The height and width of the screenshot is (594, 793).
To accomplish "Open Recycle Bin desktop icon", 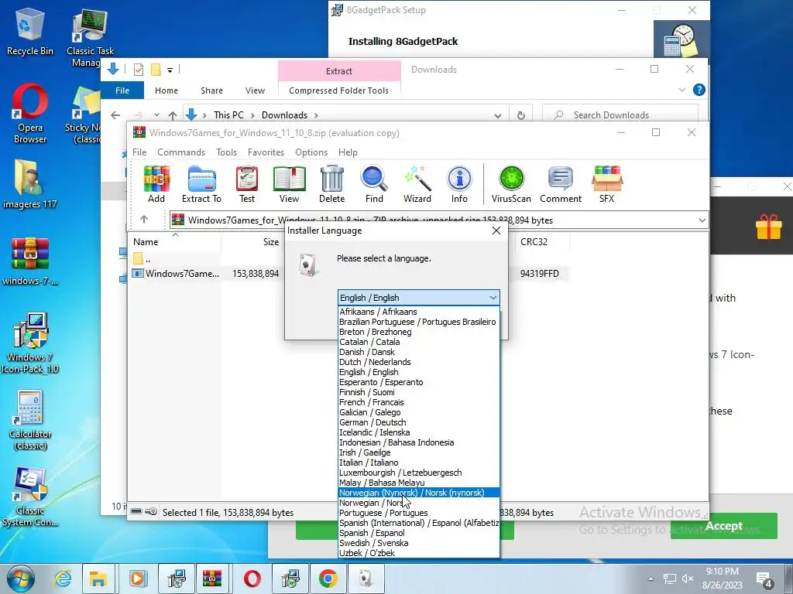I will click(30, 32).
